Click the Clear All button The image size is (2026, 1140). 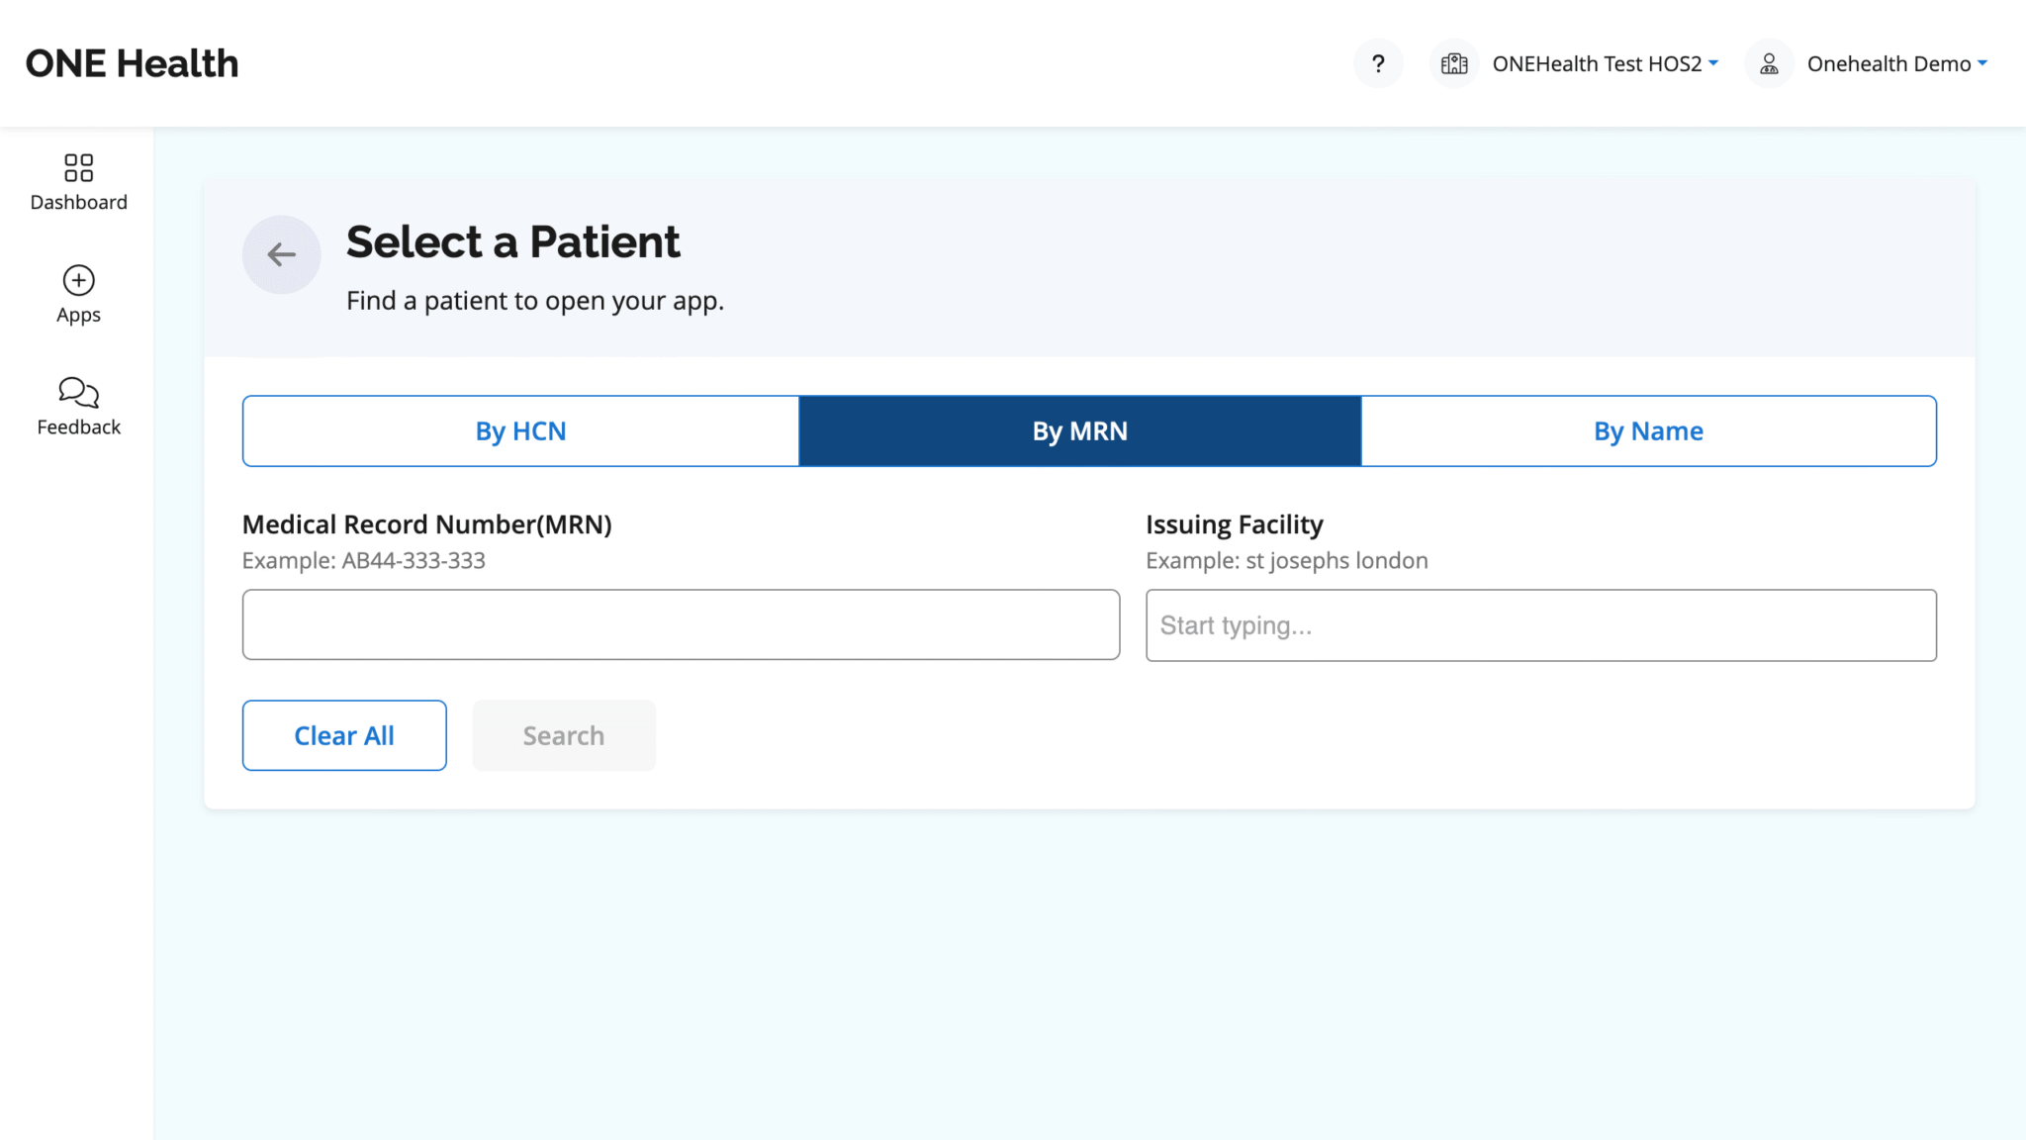pos(343,734)
